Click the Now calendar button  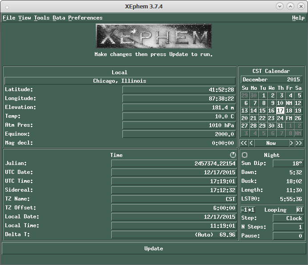coord(271,143)
